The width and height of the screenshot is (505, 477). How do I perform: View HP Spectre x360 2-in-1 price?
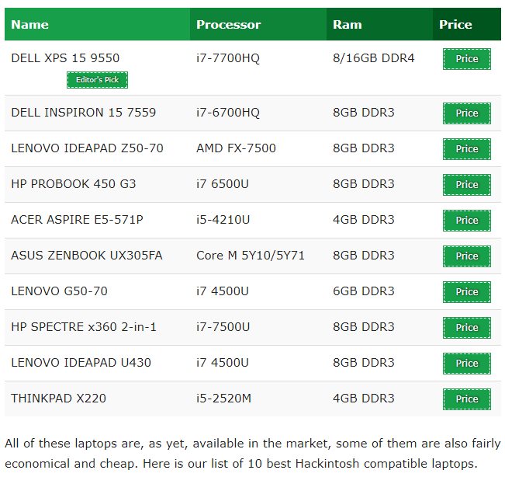pyautogui.click(x=466, y=328)
